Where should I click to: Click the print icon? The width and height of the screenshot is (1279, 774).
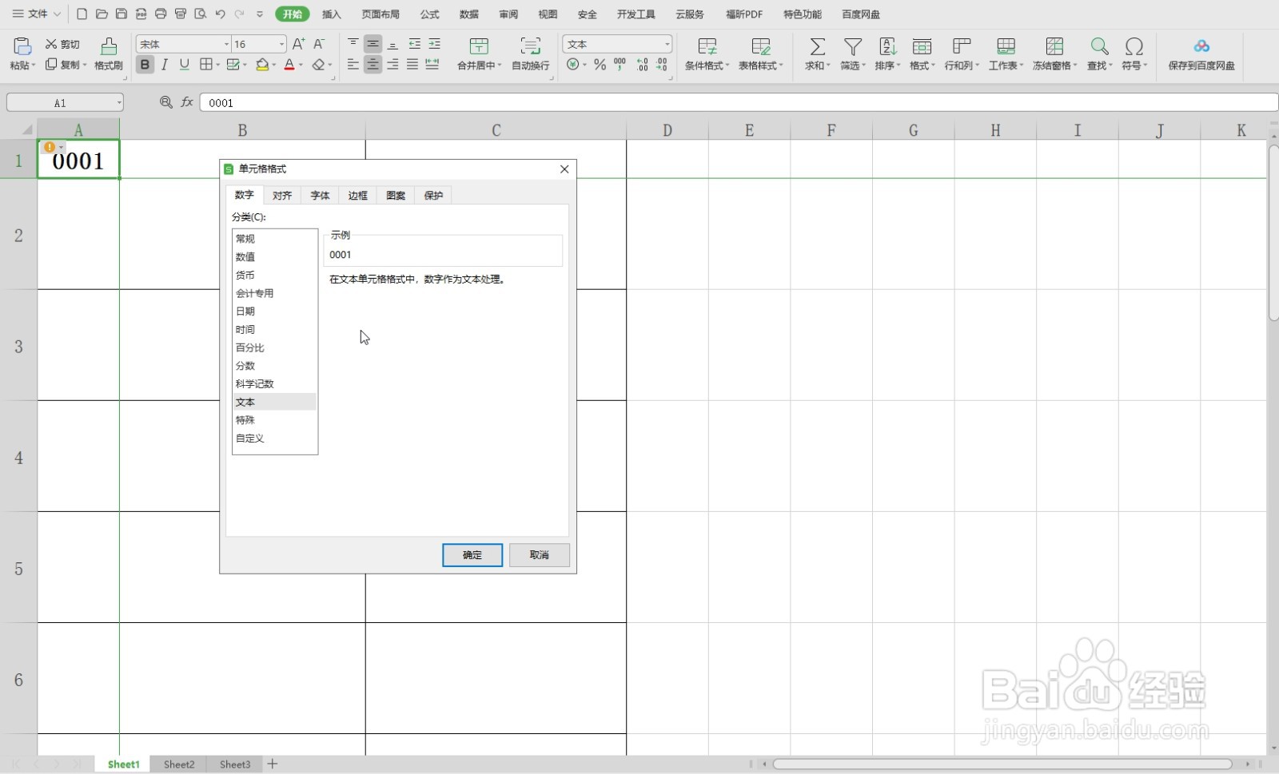pos(161,14)
